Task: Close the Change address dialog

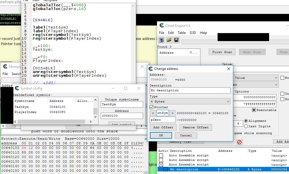Action: coord(228,69)
